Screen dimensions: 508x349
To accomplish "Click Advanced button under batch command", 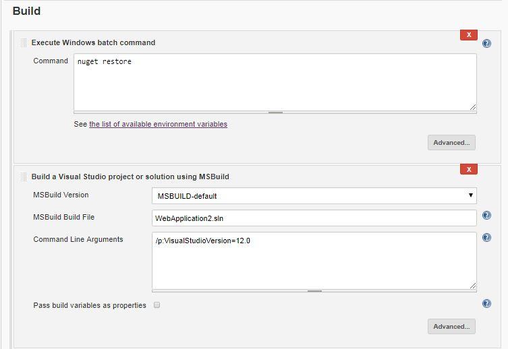I will point(451,143).
